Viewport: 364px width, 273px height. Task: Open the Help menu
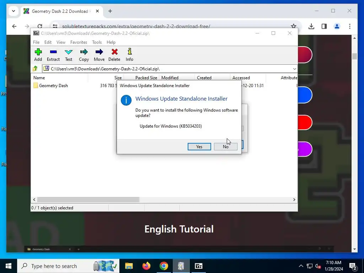111,42
